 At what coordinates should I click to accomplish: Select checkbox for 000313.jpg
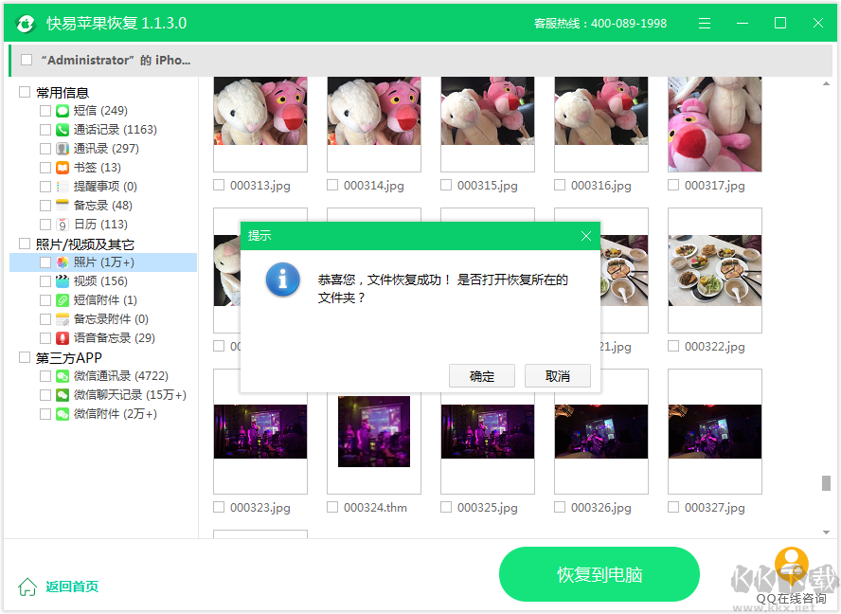coord(219,185)
